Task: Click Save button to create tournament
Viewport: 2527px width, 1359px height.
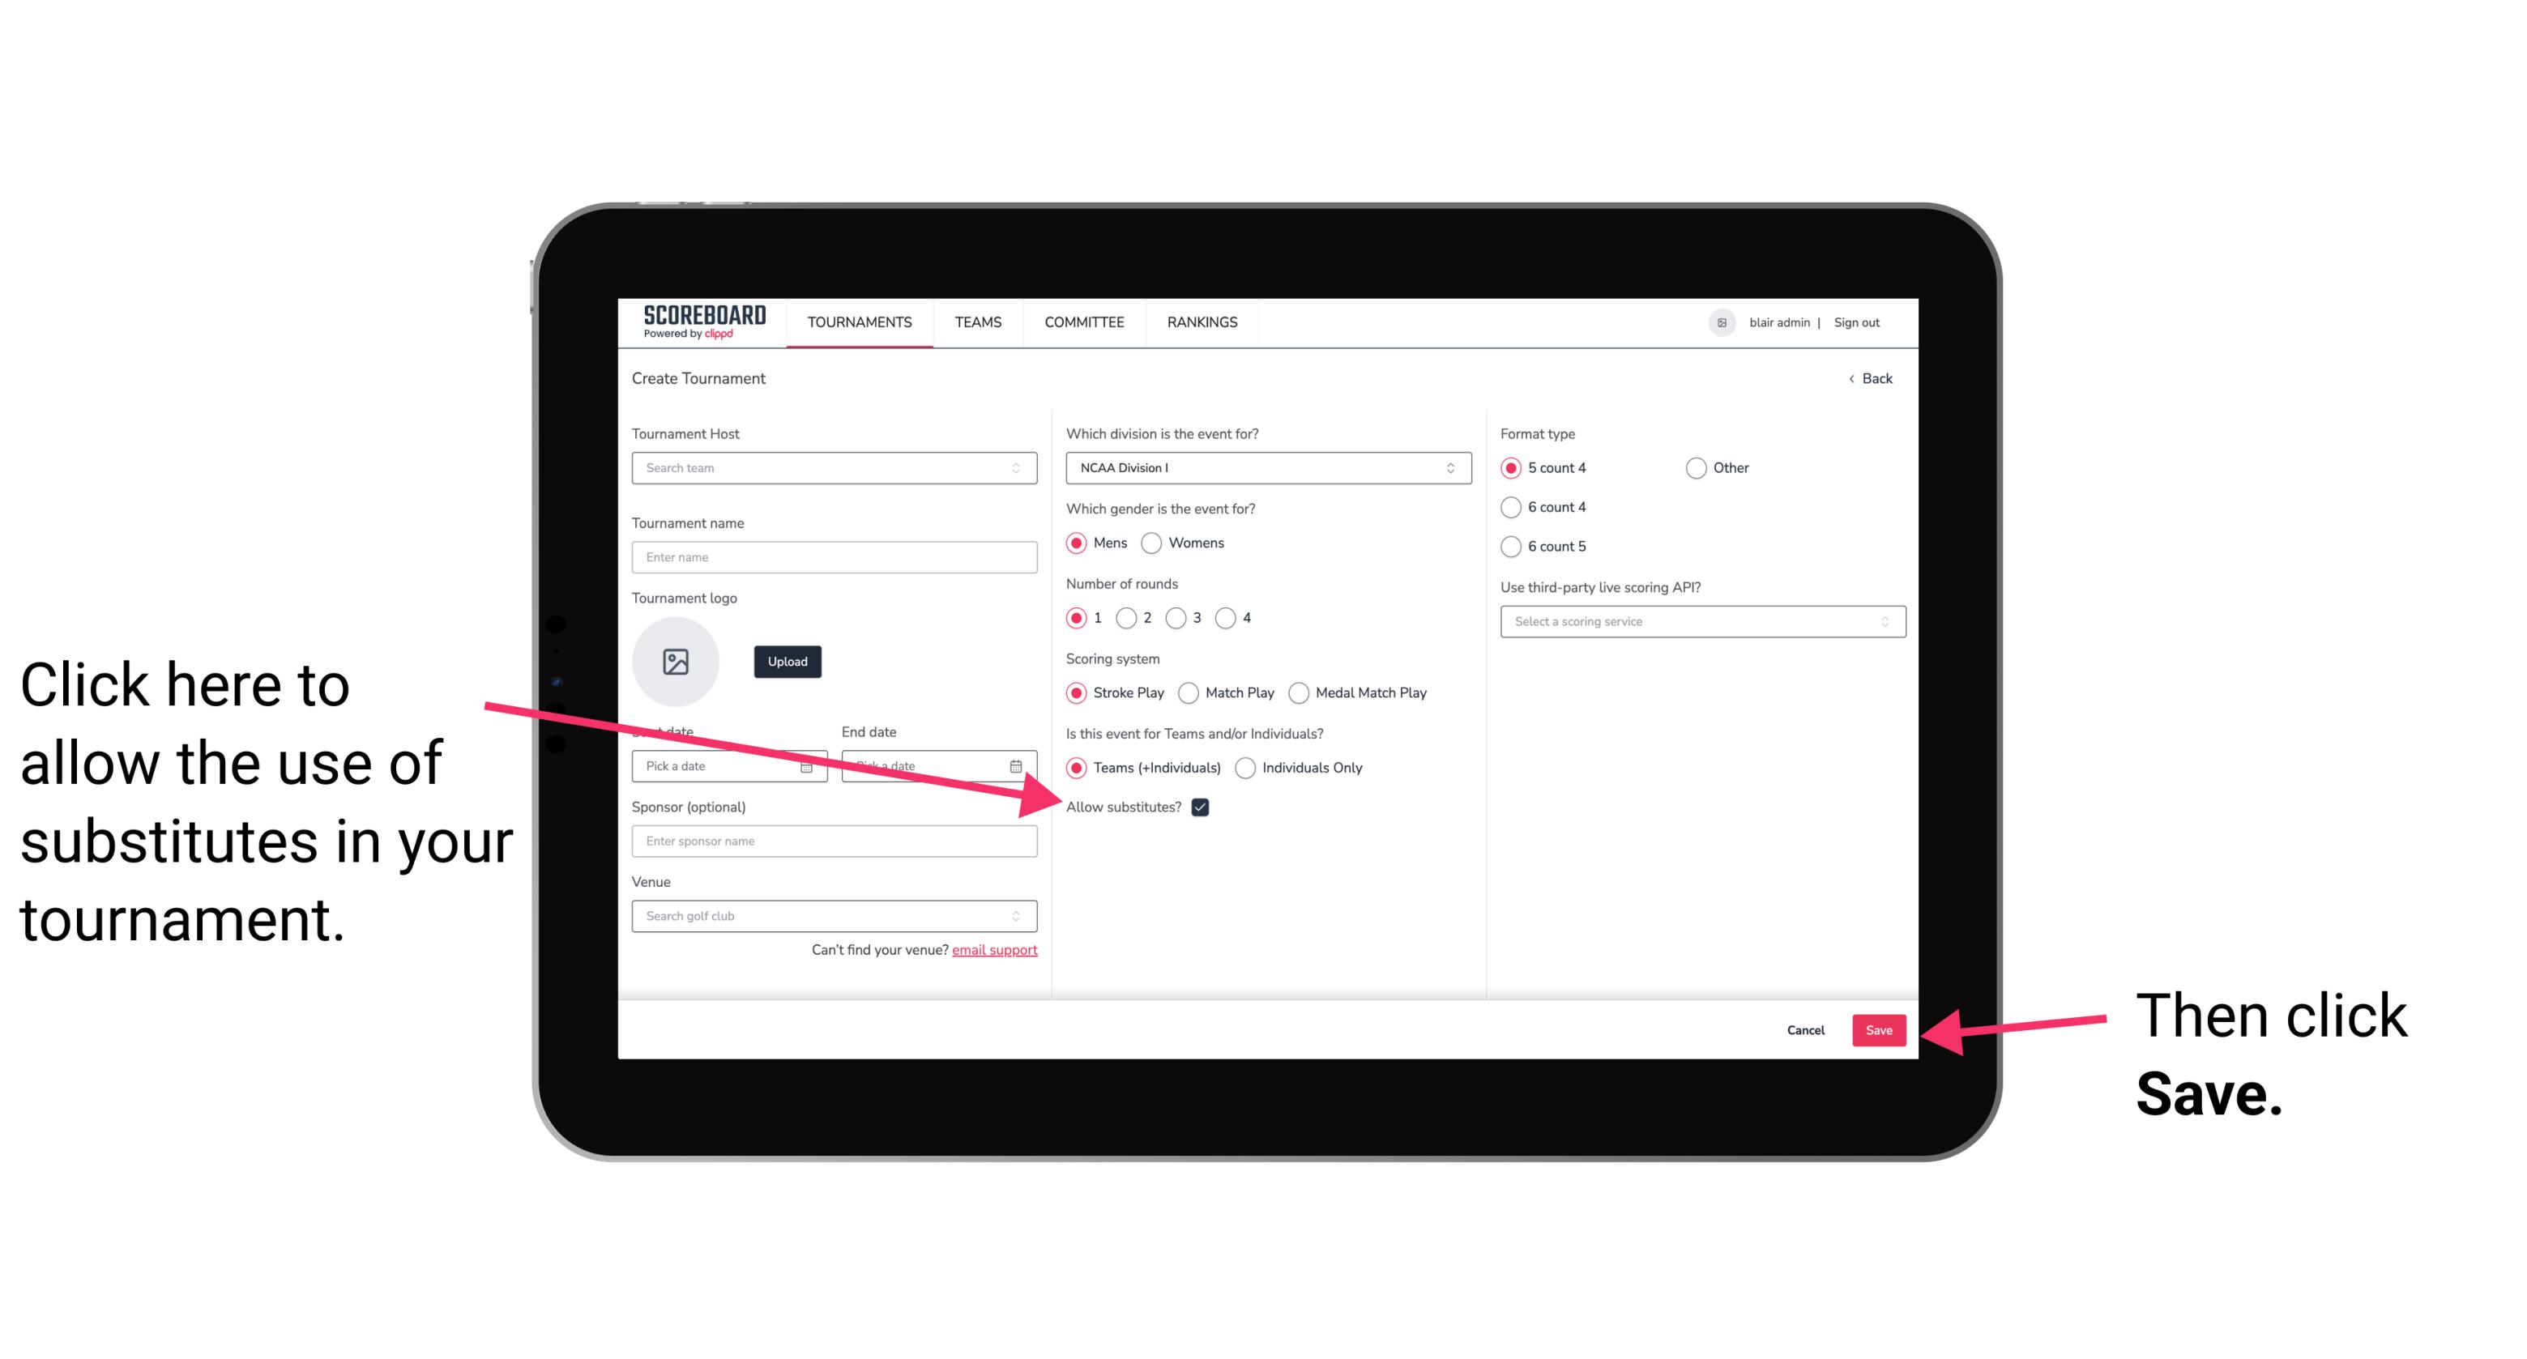Action: point(1878,1029)
